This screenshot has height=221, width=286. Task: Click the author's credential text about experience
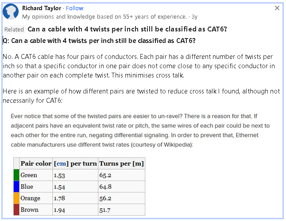pyautogui.click(x=104, y=17)
